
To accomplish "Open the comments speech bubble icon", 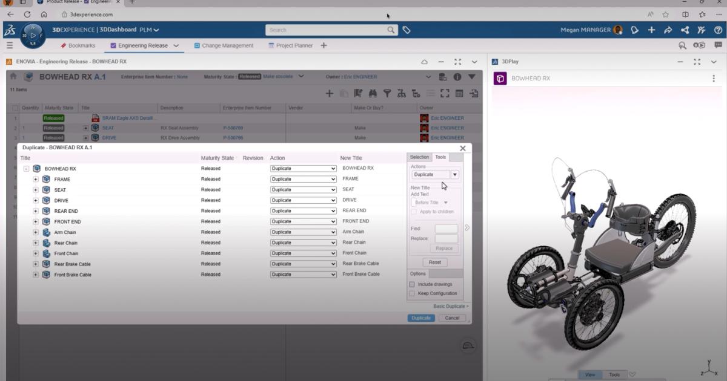I will pos(717,45).
